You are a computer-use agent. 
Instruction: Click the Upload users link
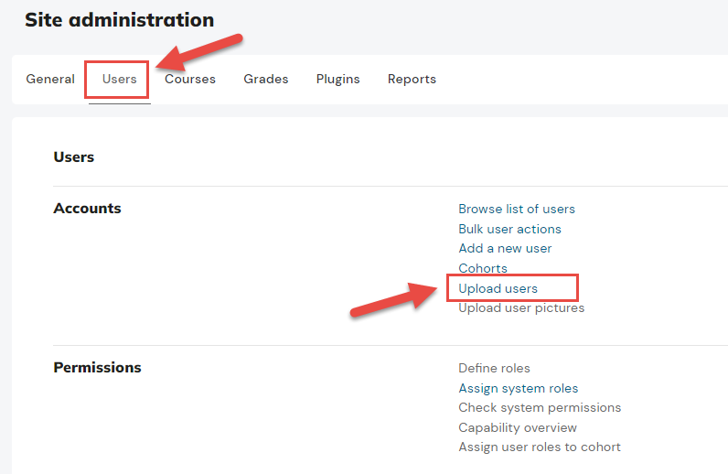498,288
